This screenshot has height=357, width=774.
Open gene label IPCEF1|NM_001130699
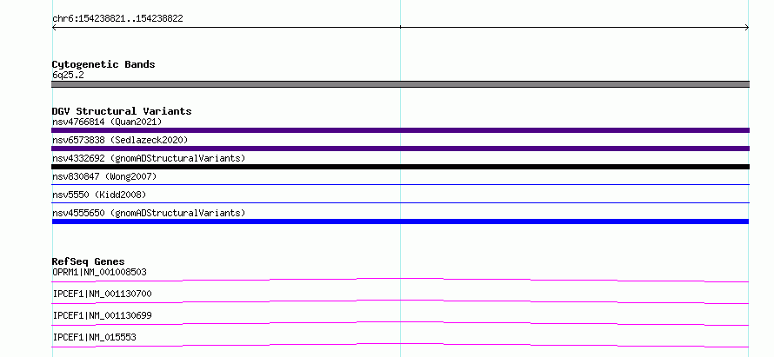click(x=102, y=315)
